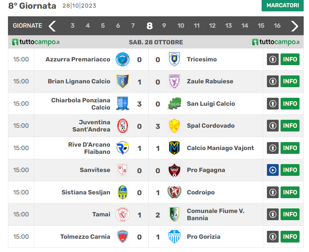Open INFO for Chiarbola Ponziana match
309x252 pixels.
[290, 104]
